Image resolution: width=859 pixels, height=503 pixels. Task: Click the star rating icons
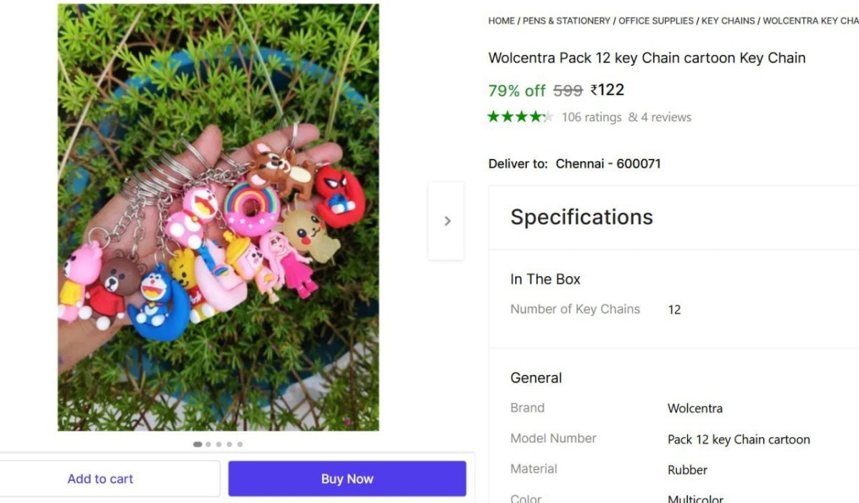pyautogui.click(x=520, y=117)
